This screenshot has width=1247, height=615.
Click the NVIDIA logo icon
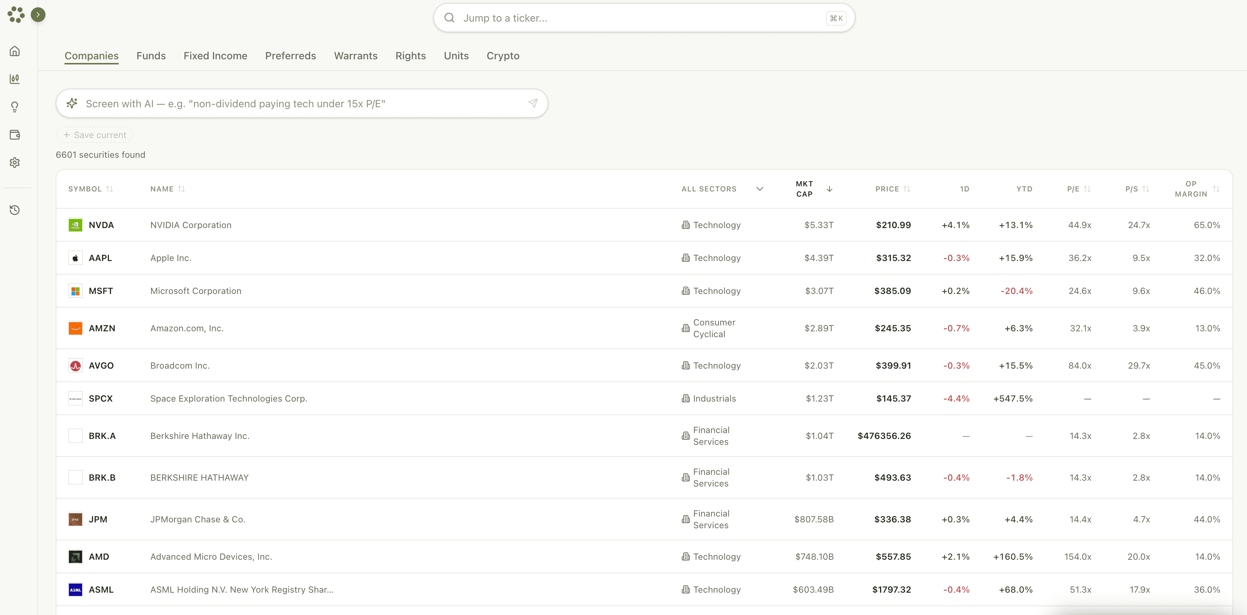[x=75, y=225]
